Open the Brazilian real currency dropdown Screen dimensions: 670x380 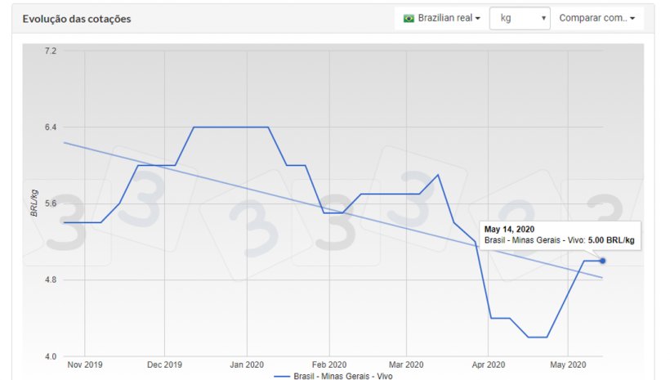pyautogui.click(x=441, y=18)
